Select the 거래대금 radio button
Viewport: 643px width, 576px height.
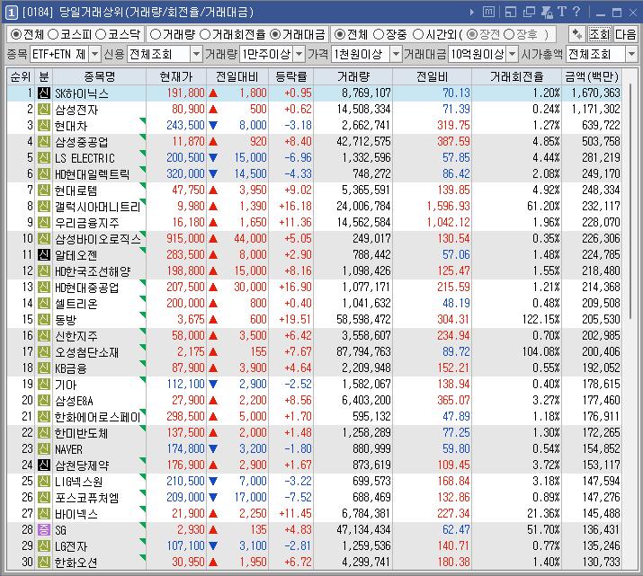click(275, 34)
